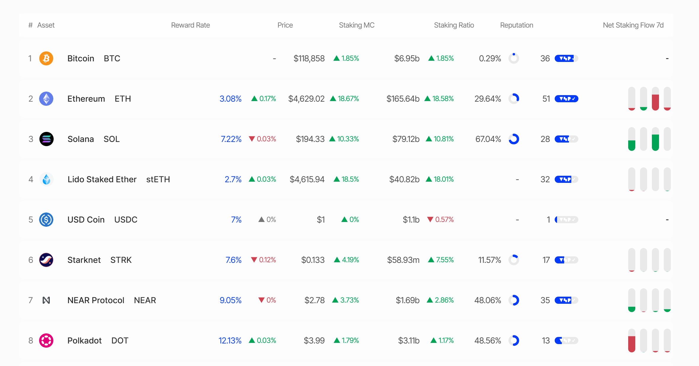This screenshot has width=699, height=366.
Task: Sort by Staking Ratio column header
Action: point(454,25)
